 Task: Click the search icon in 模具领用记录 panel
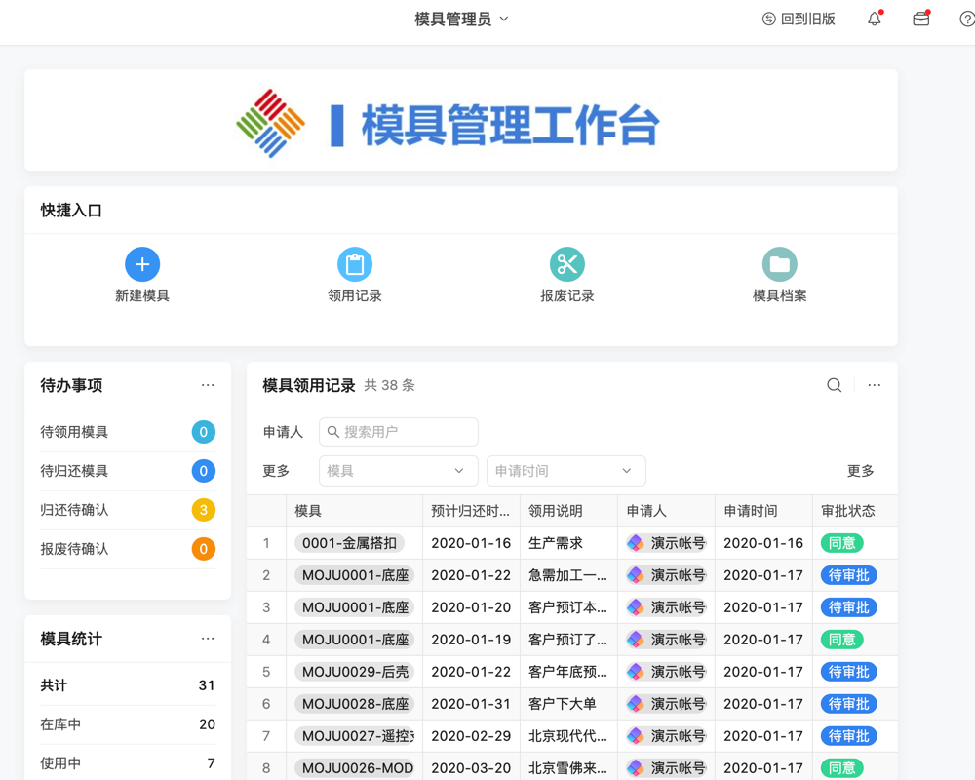(x=834, y=385)
